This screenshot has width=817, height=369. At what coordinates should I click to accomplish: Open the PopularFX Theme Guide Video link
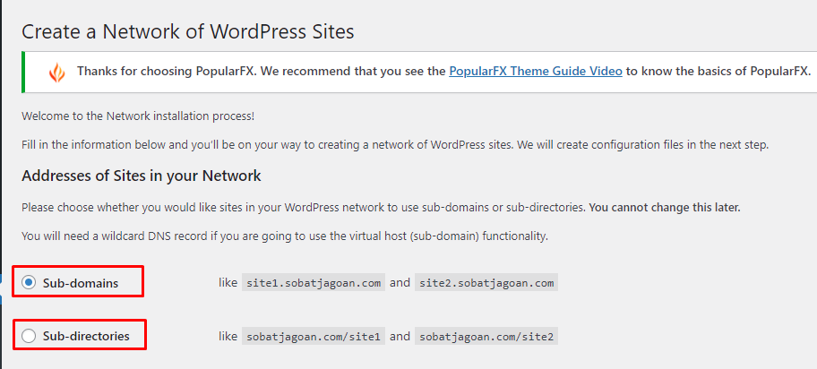click(x=536, y=71)
